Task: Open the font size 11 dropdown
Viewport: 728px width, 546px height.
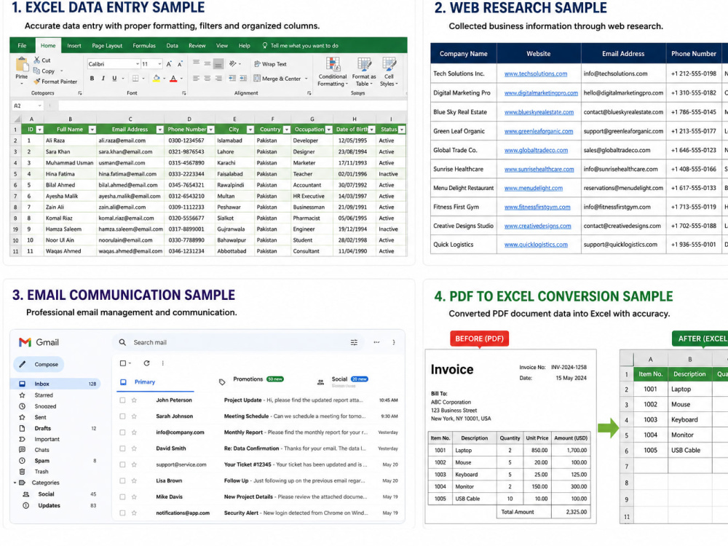Action: 159,64
